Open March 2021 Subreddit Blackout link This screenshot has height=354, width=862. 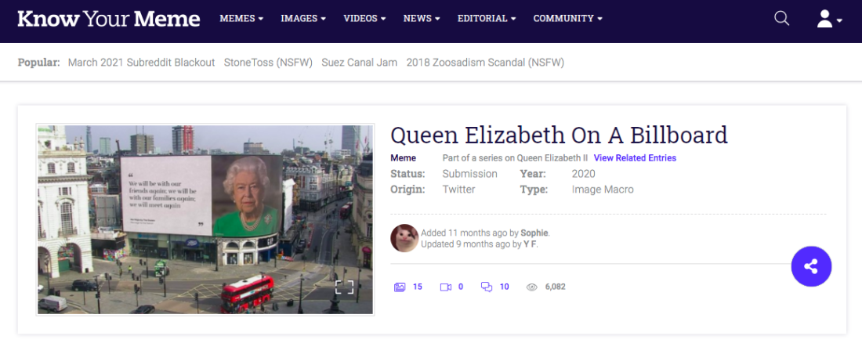(141, 62)
